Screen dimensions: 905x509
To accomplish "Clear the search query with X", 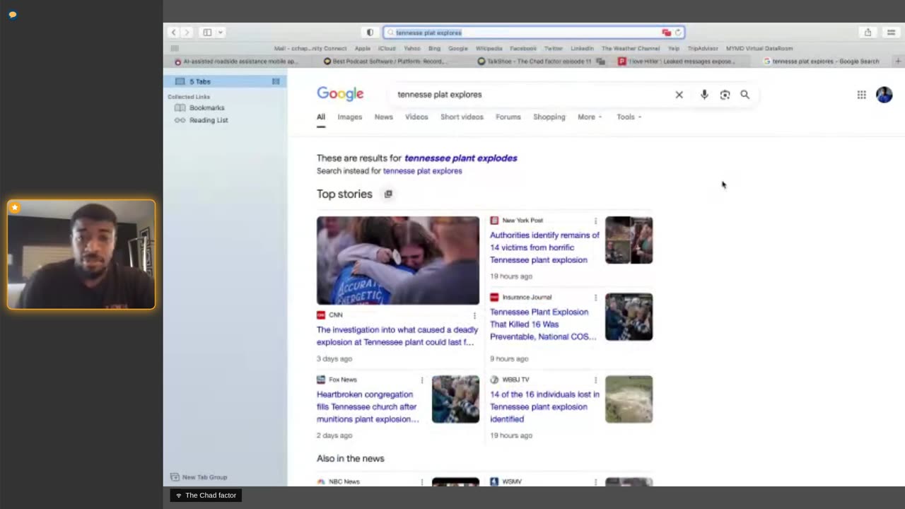I will (679, 95).
